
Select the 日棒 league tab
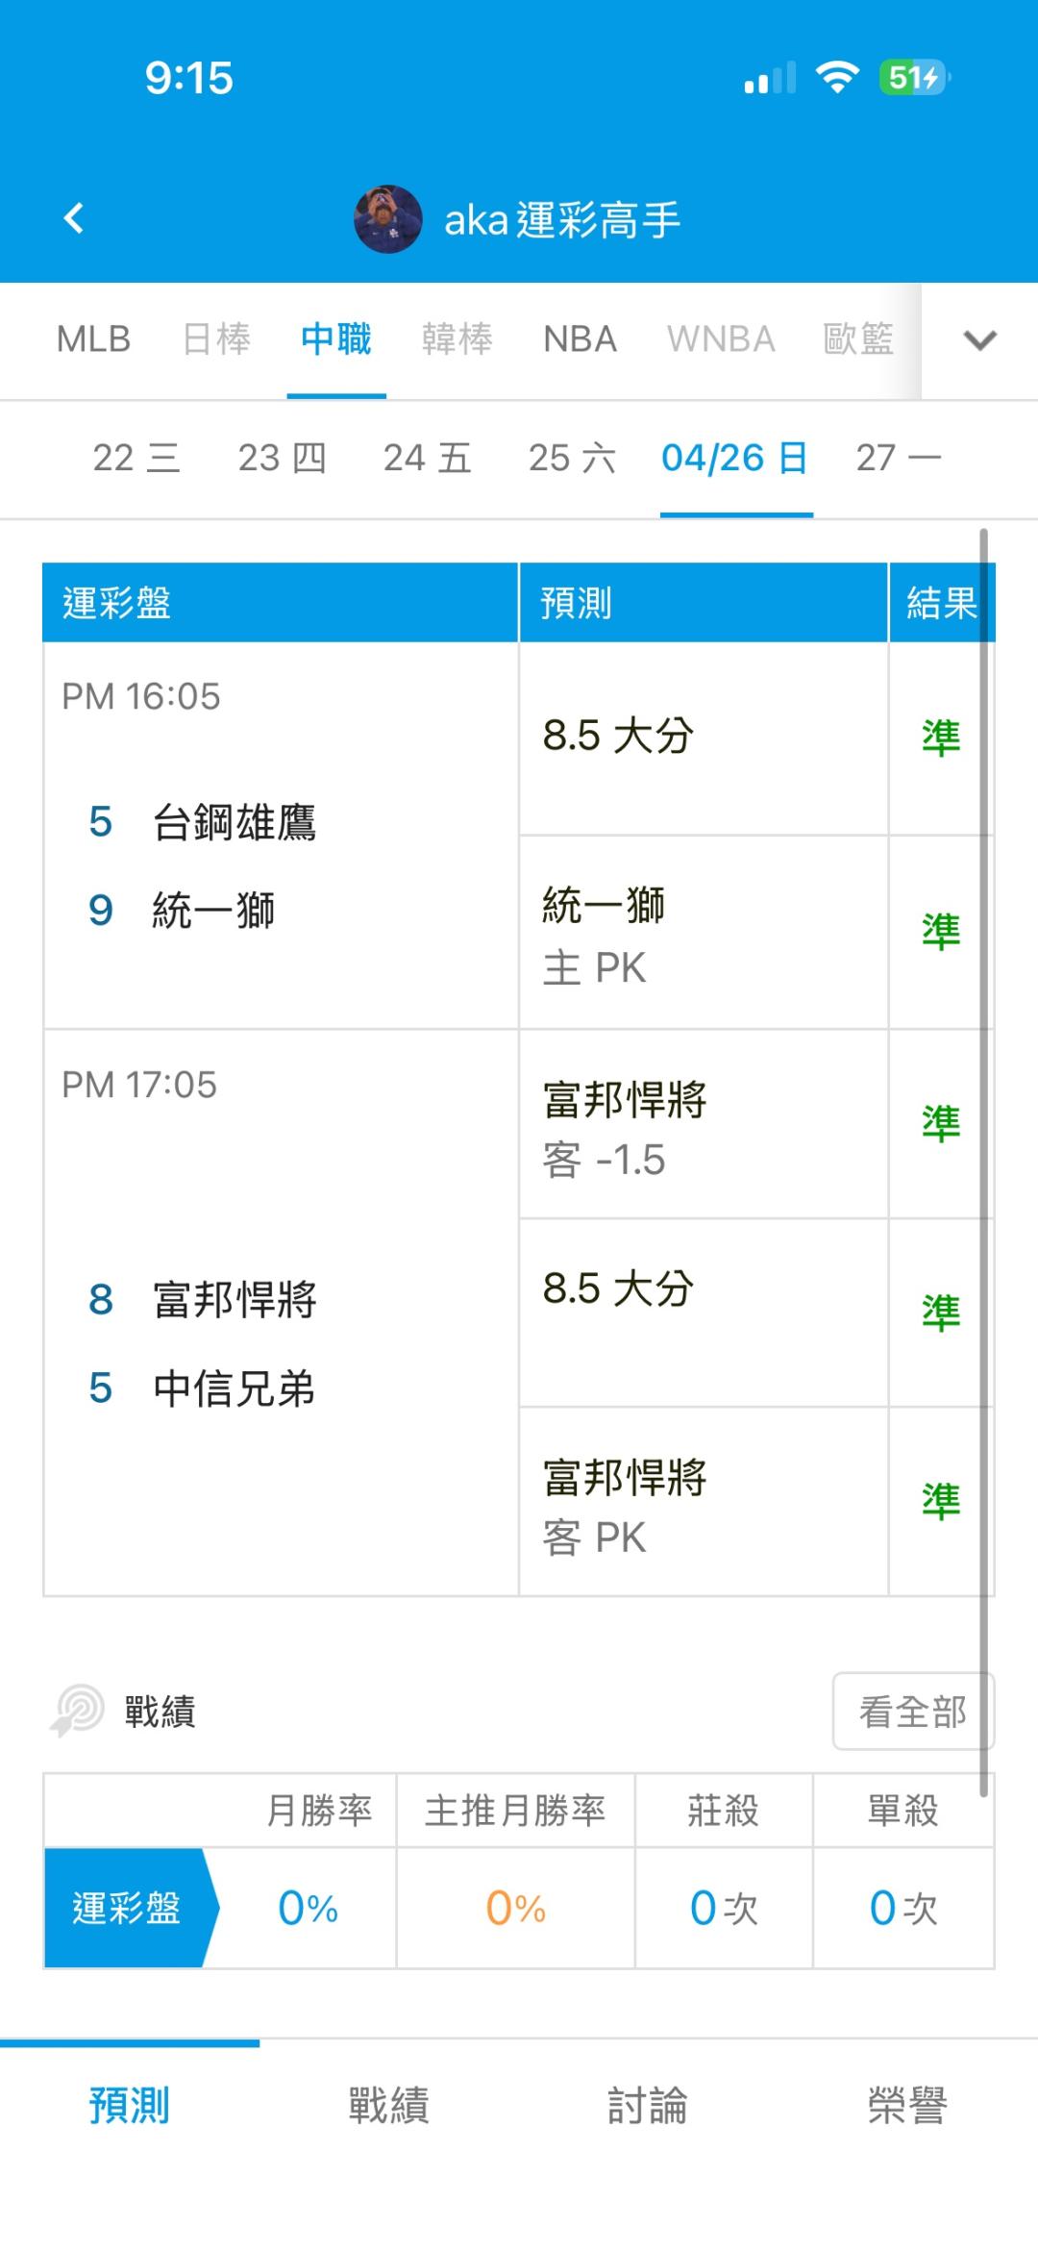[216, 339]
